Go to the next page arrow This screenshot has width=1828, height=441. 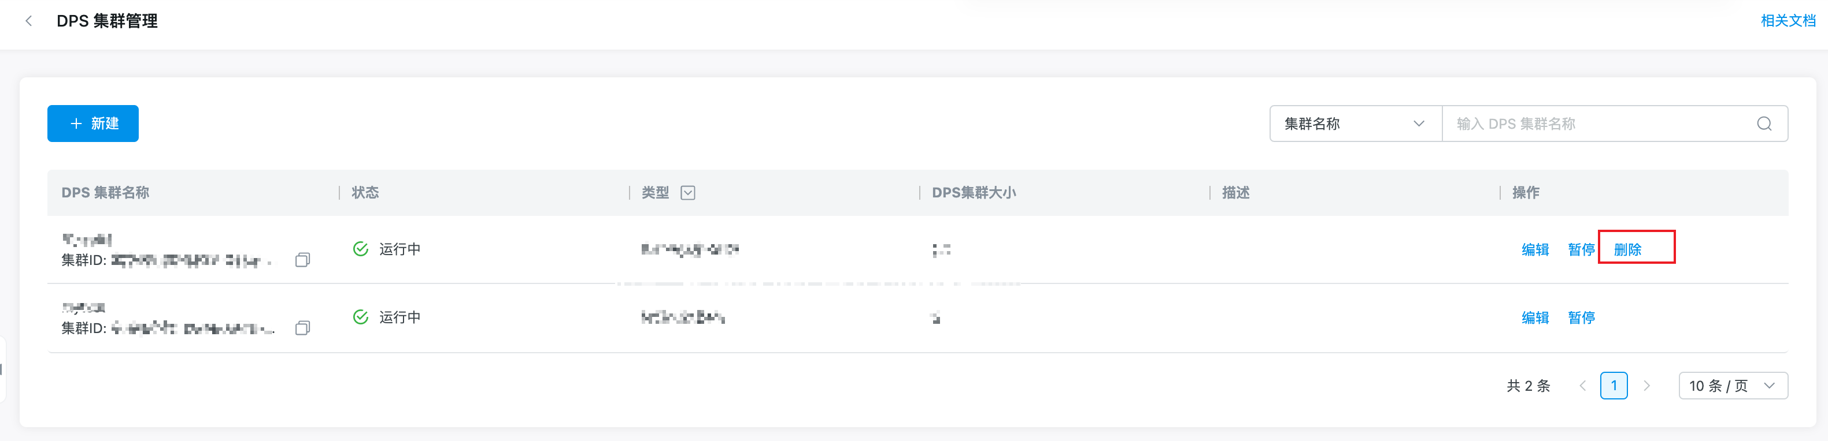pyautogui.click(x=1646, y=386)
